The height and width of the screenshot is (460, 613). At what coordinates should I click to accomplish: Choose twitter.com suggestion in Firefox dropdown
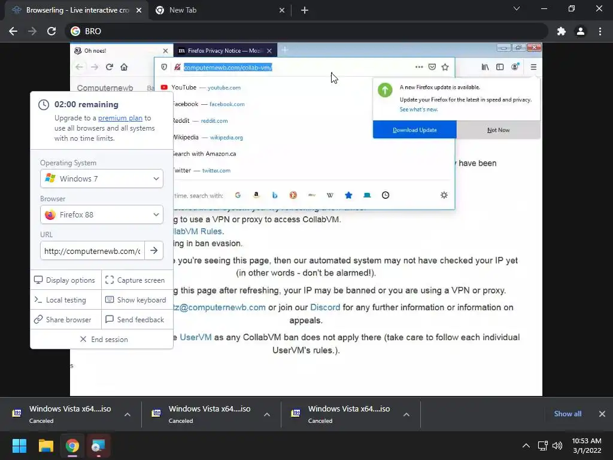(x=202, y=171)
